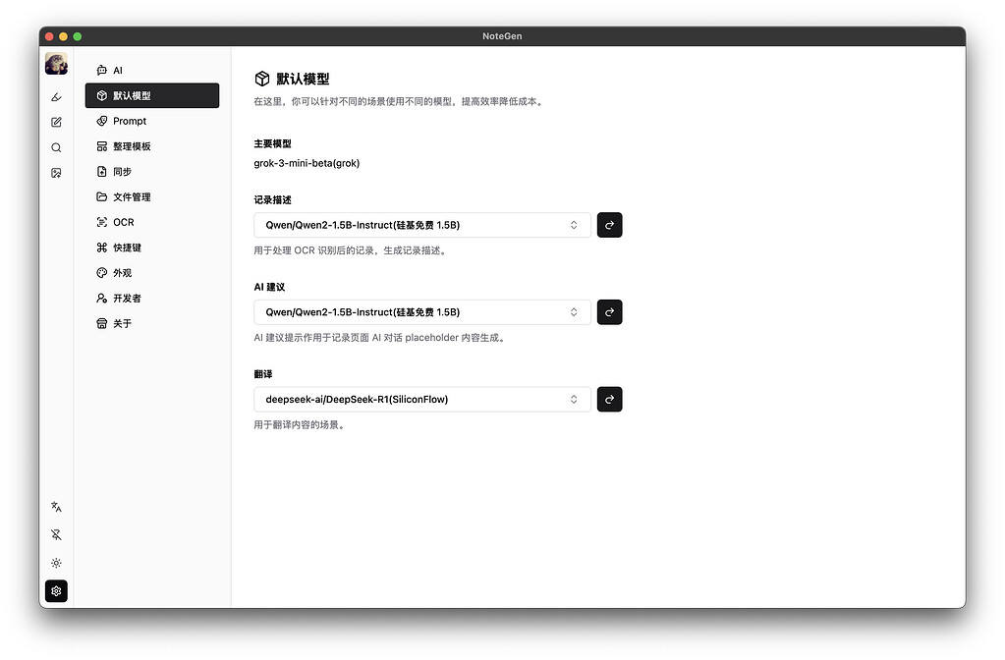Open the writing editor icon in the sidebar

56,122
